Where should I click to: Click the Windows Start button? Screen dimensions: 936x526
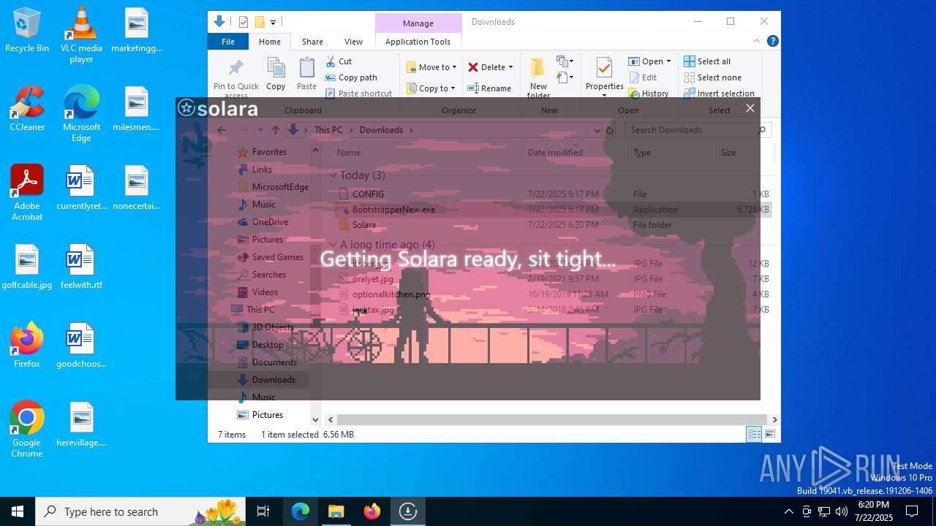[18, 511]
